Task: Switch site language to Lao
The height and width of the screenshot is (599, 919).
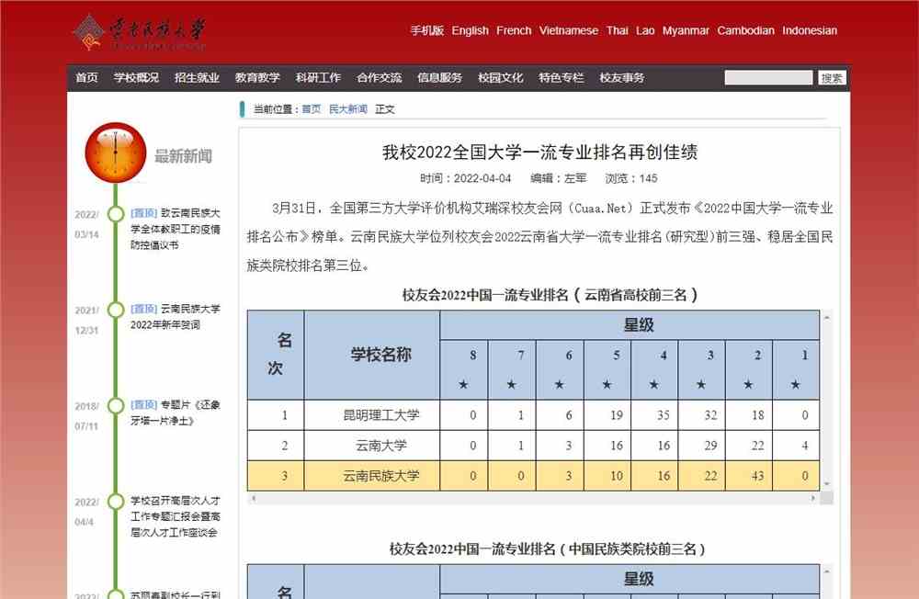Action: click(x=645, y=30)
